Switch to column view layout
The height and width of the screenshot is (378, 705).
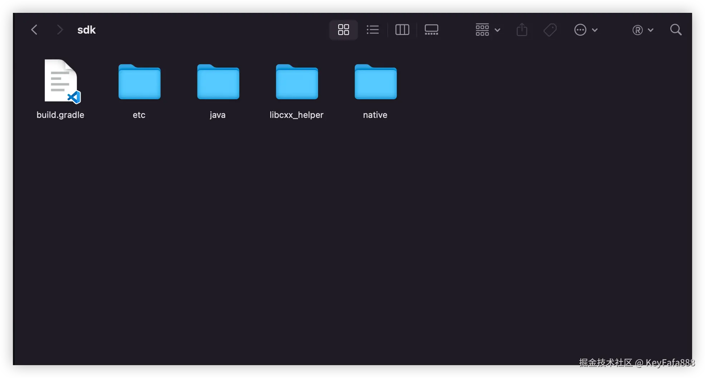click(402, 30)
